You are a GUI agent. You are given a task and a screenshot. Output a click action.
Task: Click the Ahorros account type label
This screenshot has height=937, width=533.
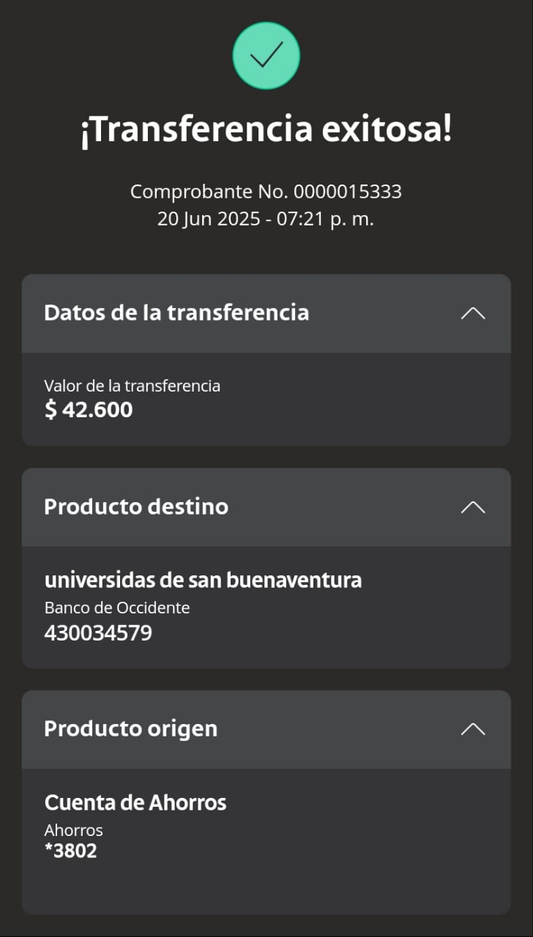(73, 830)
